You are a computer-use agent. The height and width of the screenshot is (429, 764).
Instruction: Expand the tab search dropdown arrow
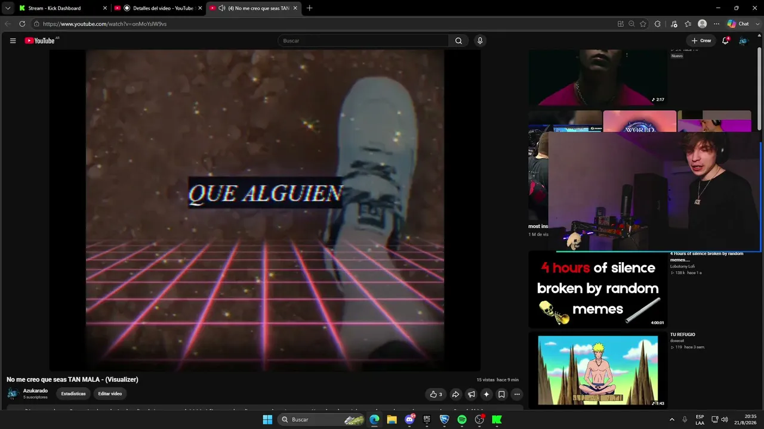tap(8, 8)
